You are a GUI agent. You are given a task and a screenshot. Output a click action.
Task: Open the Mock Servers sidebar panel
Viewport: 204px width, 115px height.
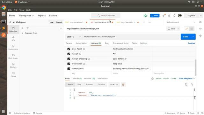(x=13, y=57)
